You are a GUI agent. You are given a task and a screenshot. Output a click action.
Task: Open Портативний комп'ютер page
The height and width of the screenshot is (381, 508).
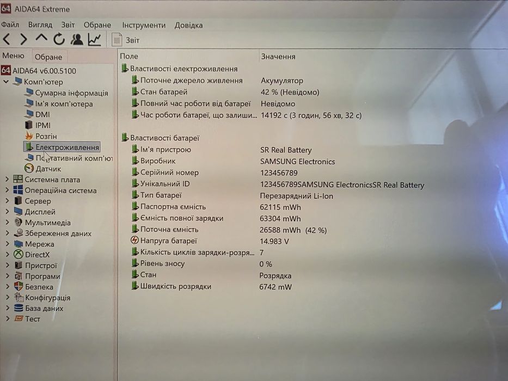pos(74,158)
